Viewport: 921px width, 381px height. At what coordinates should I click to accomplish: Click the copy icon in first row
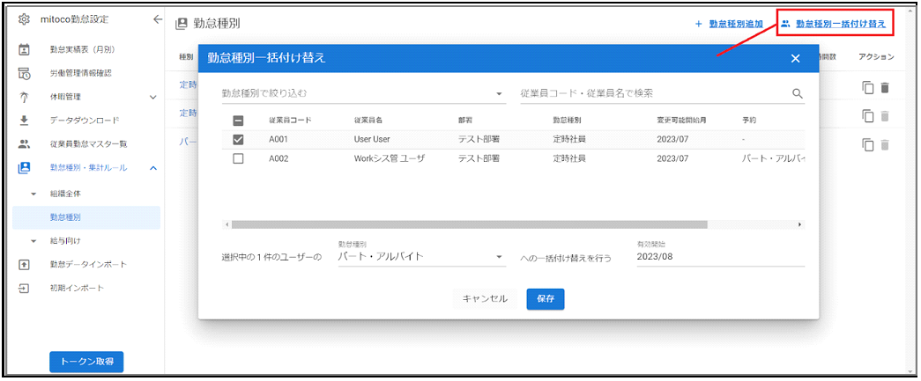point(867,87)
